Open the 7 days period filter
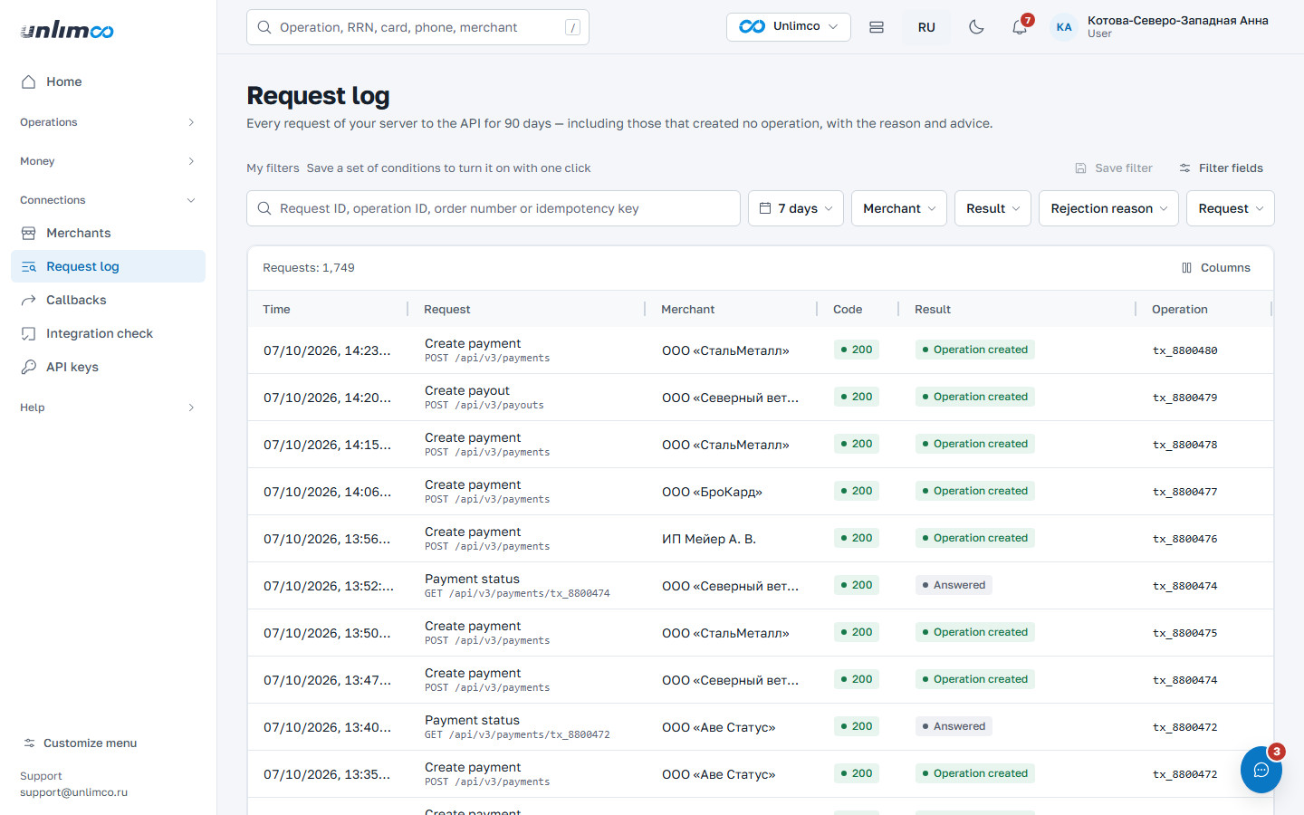Viewport: 1304px width, 815px height. point(796,208)
